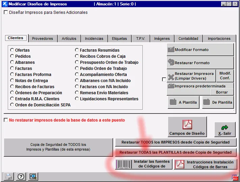Open help with the question mark icon

(21, 176)
